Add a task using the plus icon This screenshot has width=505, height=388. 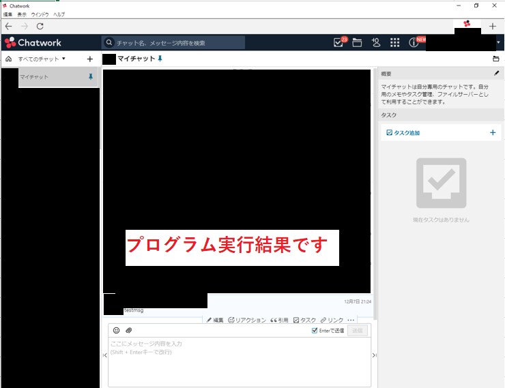click(493, 132)
